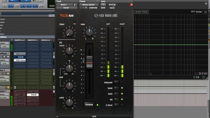Select the Grabber multi-arrow tool icon
Viewport: 210px width, 118px height.
pos(5,6)
